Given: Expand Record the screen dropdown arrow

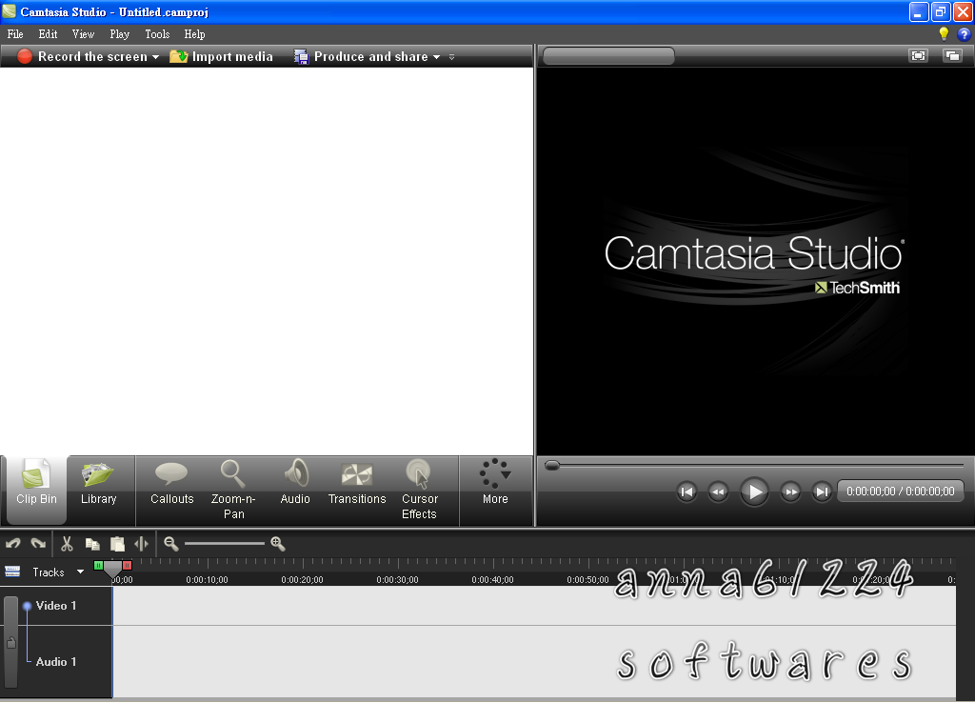Looking at the screenshot, I should 155,57.
